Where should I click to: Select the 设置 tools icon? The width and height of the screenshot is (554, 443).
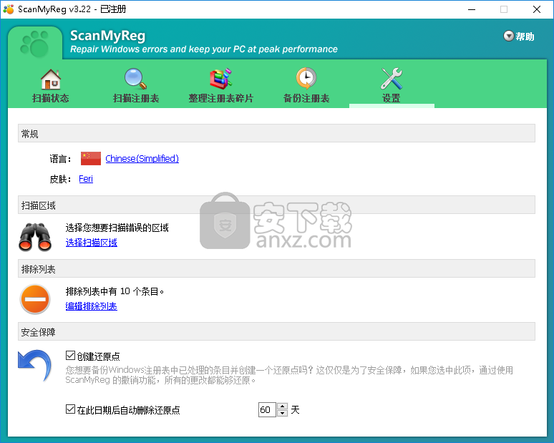point(392,79)
